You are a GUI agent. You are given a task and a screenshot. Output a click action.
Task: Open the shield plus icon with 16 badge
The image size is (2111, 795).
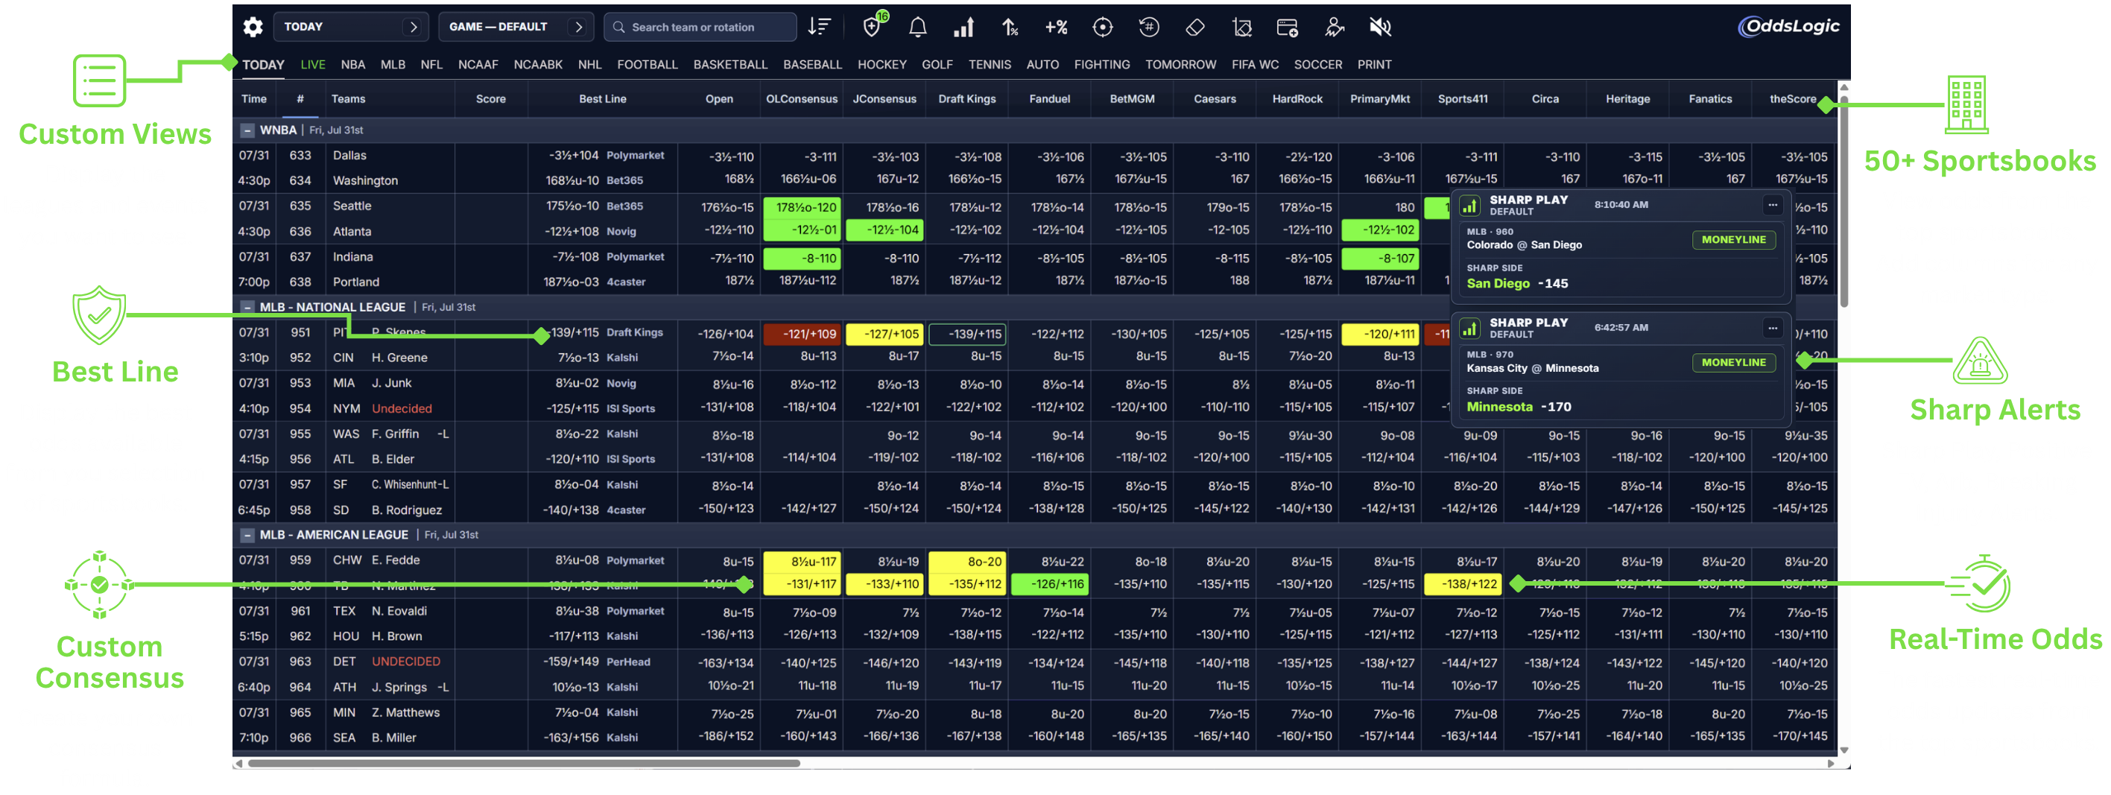pyautogui.click(x=873, y=25)
